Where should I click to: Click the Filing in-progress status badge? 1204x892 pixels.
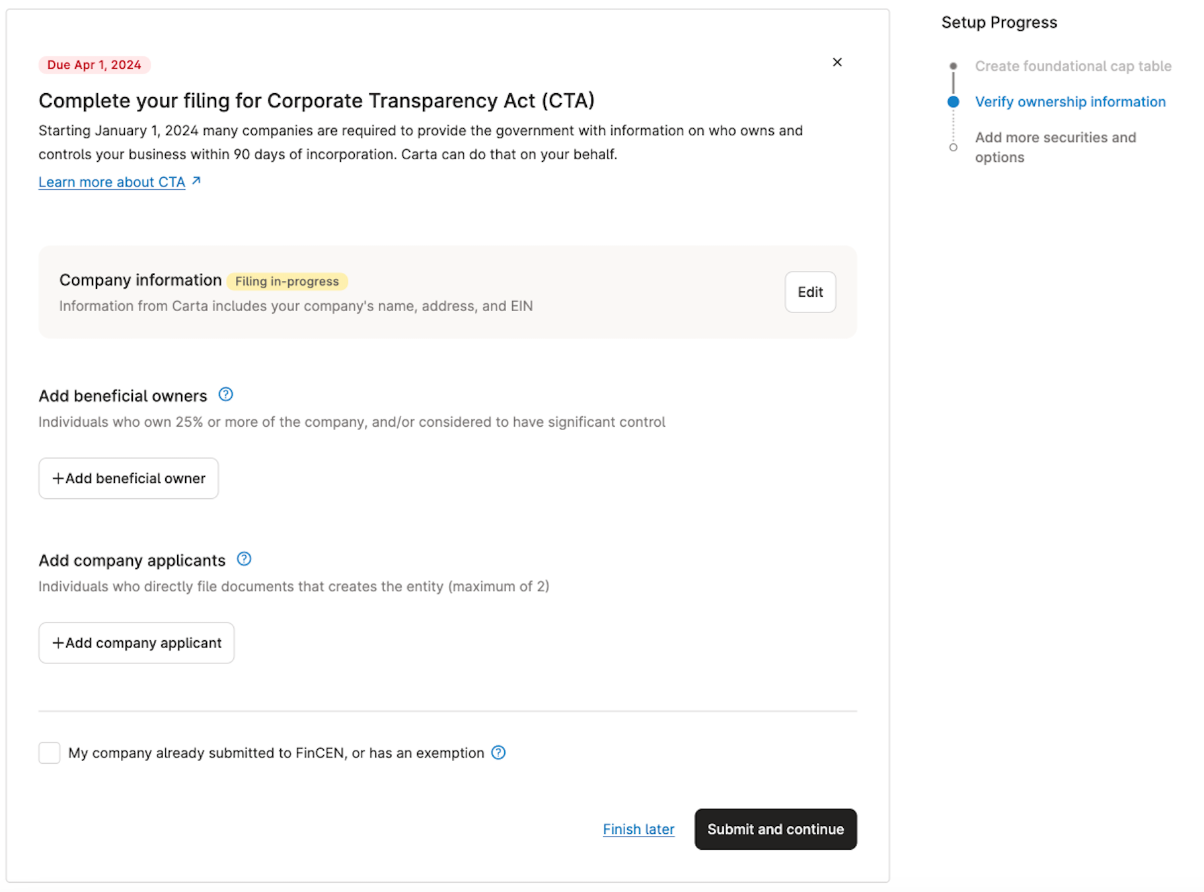[287, 281]
